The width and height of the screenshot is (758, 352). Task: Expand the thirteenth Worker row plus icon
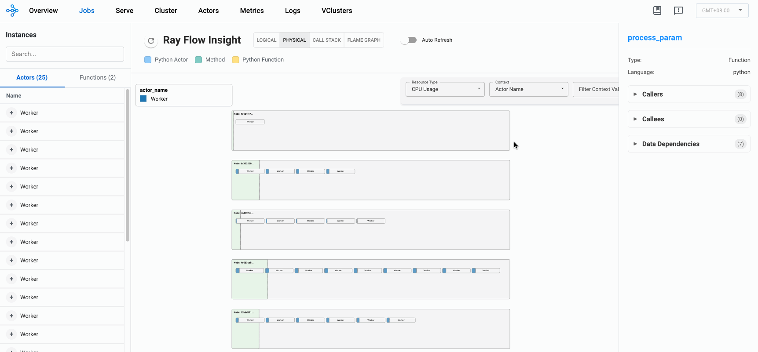(x=11, y=334)
